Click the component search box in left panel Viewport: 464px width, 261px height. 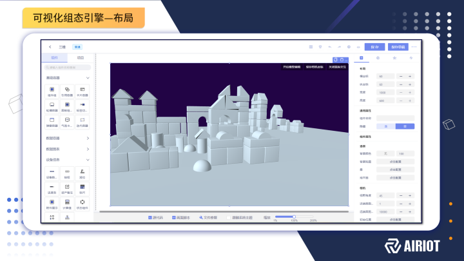(68, 68)
